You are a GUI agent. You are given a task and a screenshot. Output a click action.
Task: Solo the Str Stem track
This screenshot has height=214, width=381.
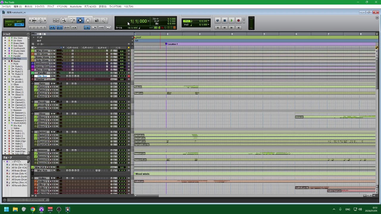click(x=51, y=54)
